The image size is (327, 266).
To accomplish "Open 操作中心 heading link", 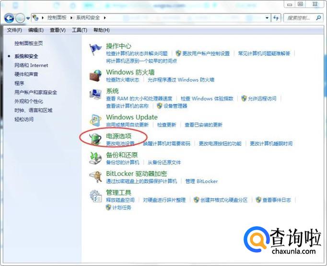I will [x=118, y=46].
